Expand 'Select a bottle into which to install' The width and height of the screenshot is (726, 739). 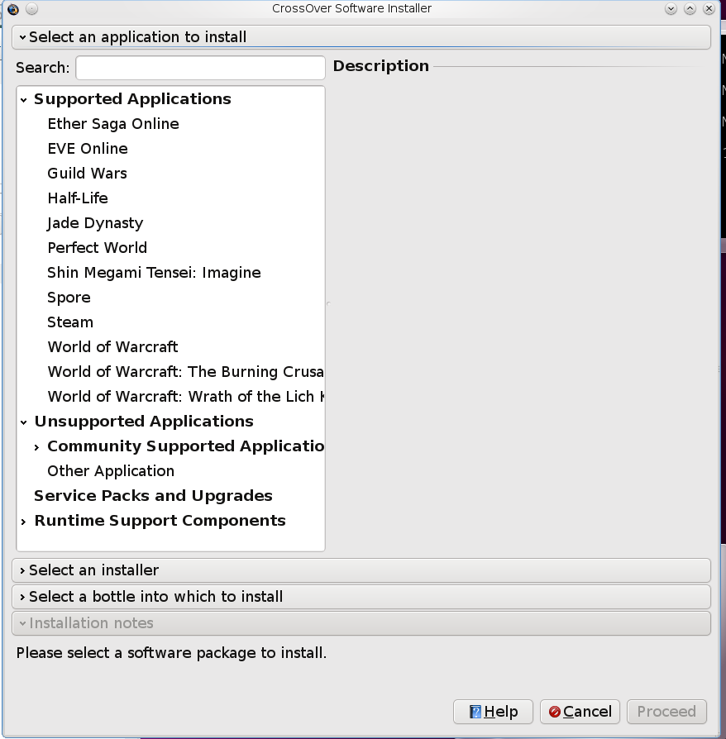361,597
